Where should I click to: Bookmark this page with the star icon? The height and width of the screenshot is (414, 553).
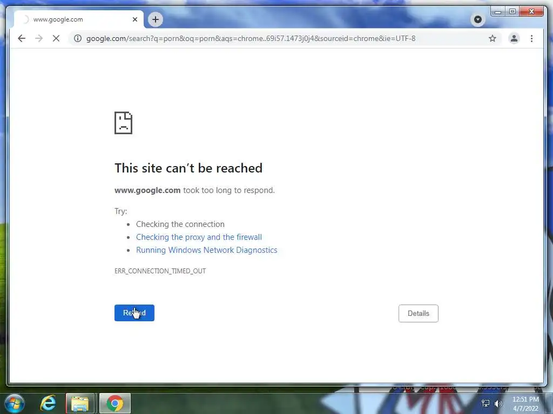tap(493, 38)
